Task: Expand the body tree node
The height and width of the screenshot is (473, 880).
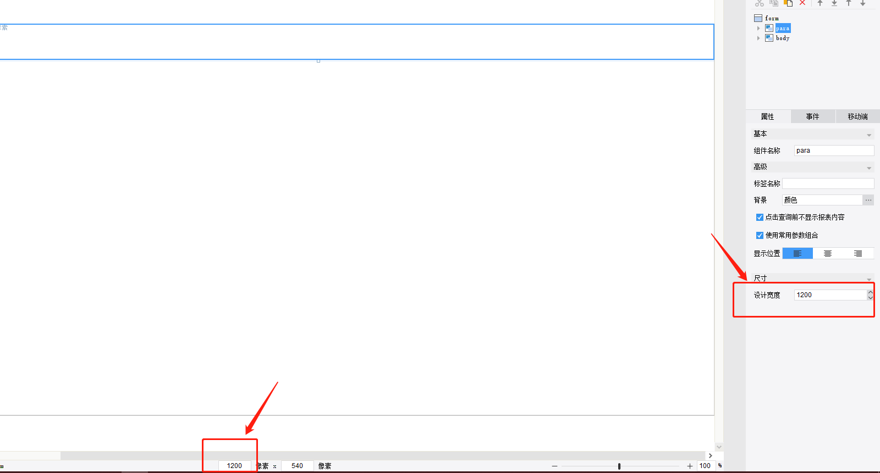Action: [758, 38]
